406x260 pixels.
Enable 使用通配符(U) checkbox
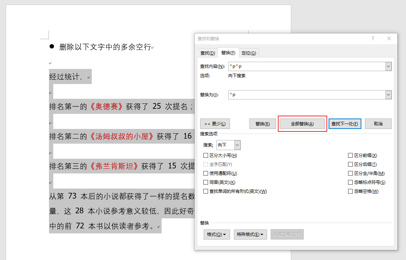(x=206, y=173)
